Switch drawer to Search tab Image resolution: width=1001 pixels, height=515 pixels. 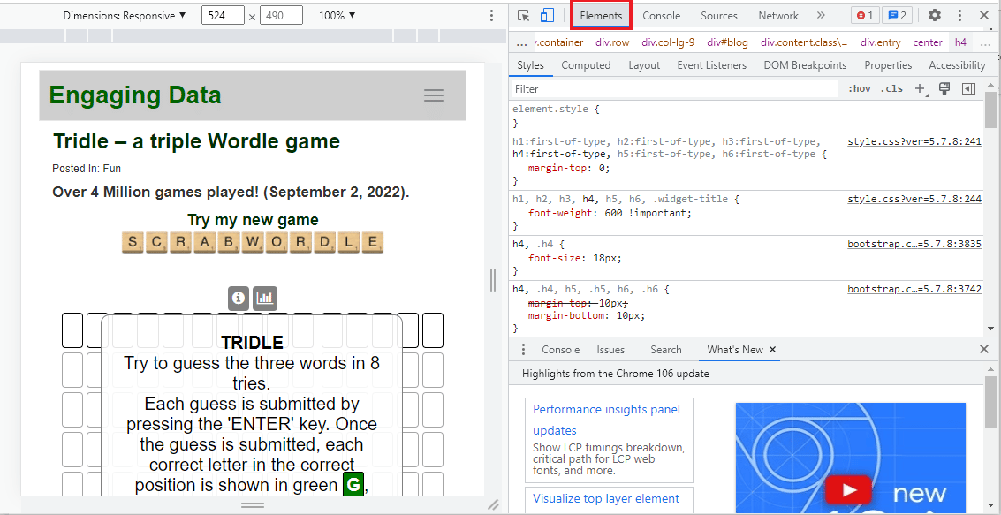point(666,349)
